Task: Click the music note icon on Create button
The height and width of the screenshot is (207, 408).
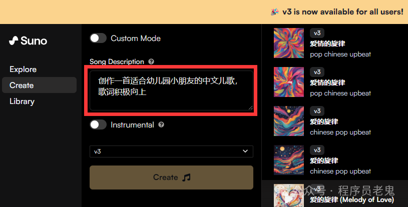Action: pos(186,177)
